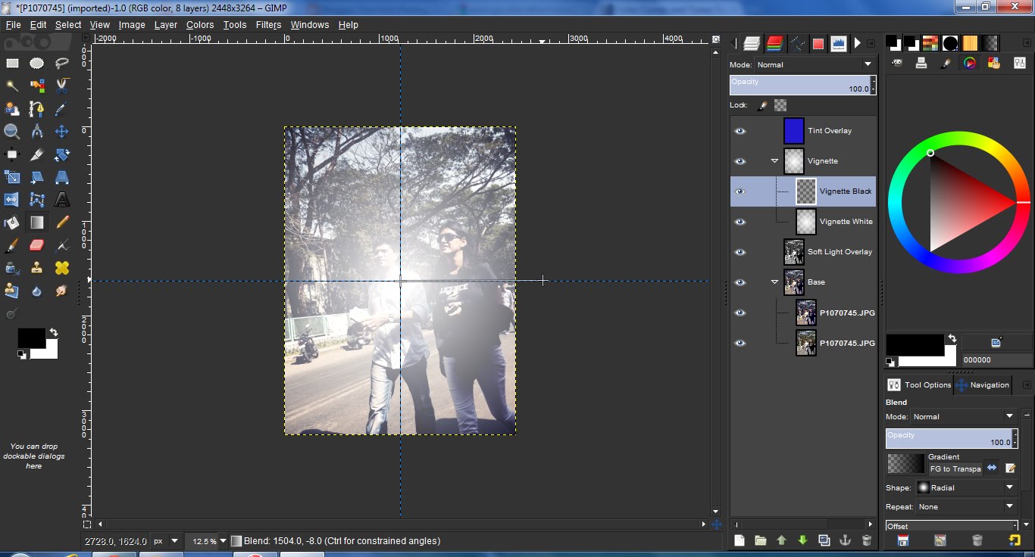Select the Move tool
Screen dimensions: 1035x557
tap(64, 131)
